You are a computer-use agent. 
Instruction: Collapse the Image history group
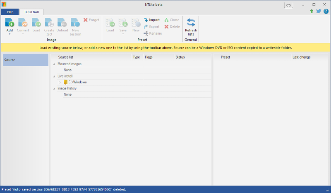pyautogui.click(x=54, y=88)
